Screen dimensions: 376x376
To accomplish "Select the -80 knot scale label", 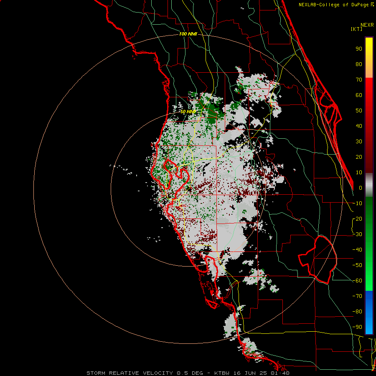I will pyautogui.click(x=357, y=312).
